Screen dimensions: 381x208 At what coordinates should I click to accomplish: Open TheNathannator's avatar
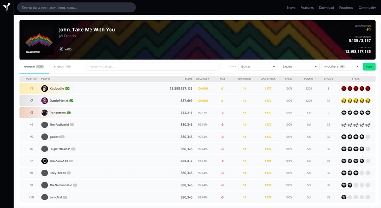44,185
